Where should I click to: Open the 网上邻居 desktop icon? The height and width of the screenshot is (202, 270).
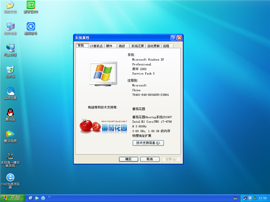coord(10,50)
